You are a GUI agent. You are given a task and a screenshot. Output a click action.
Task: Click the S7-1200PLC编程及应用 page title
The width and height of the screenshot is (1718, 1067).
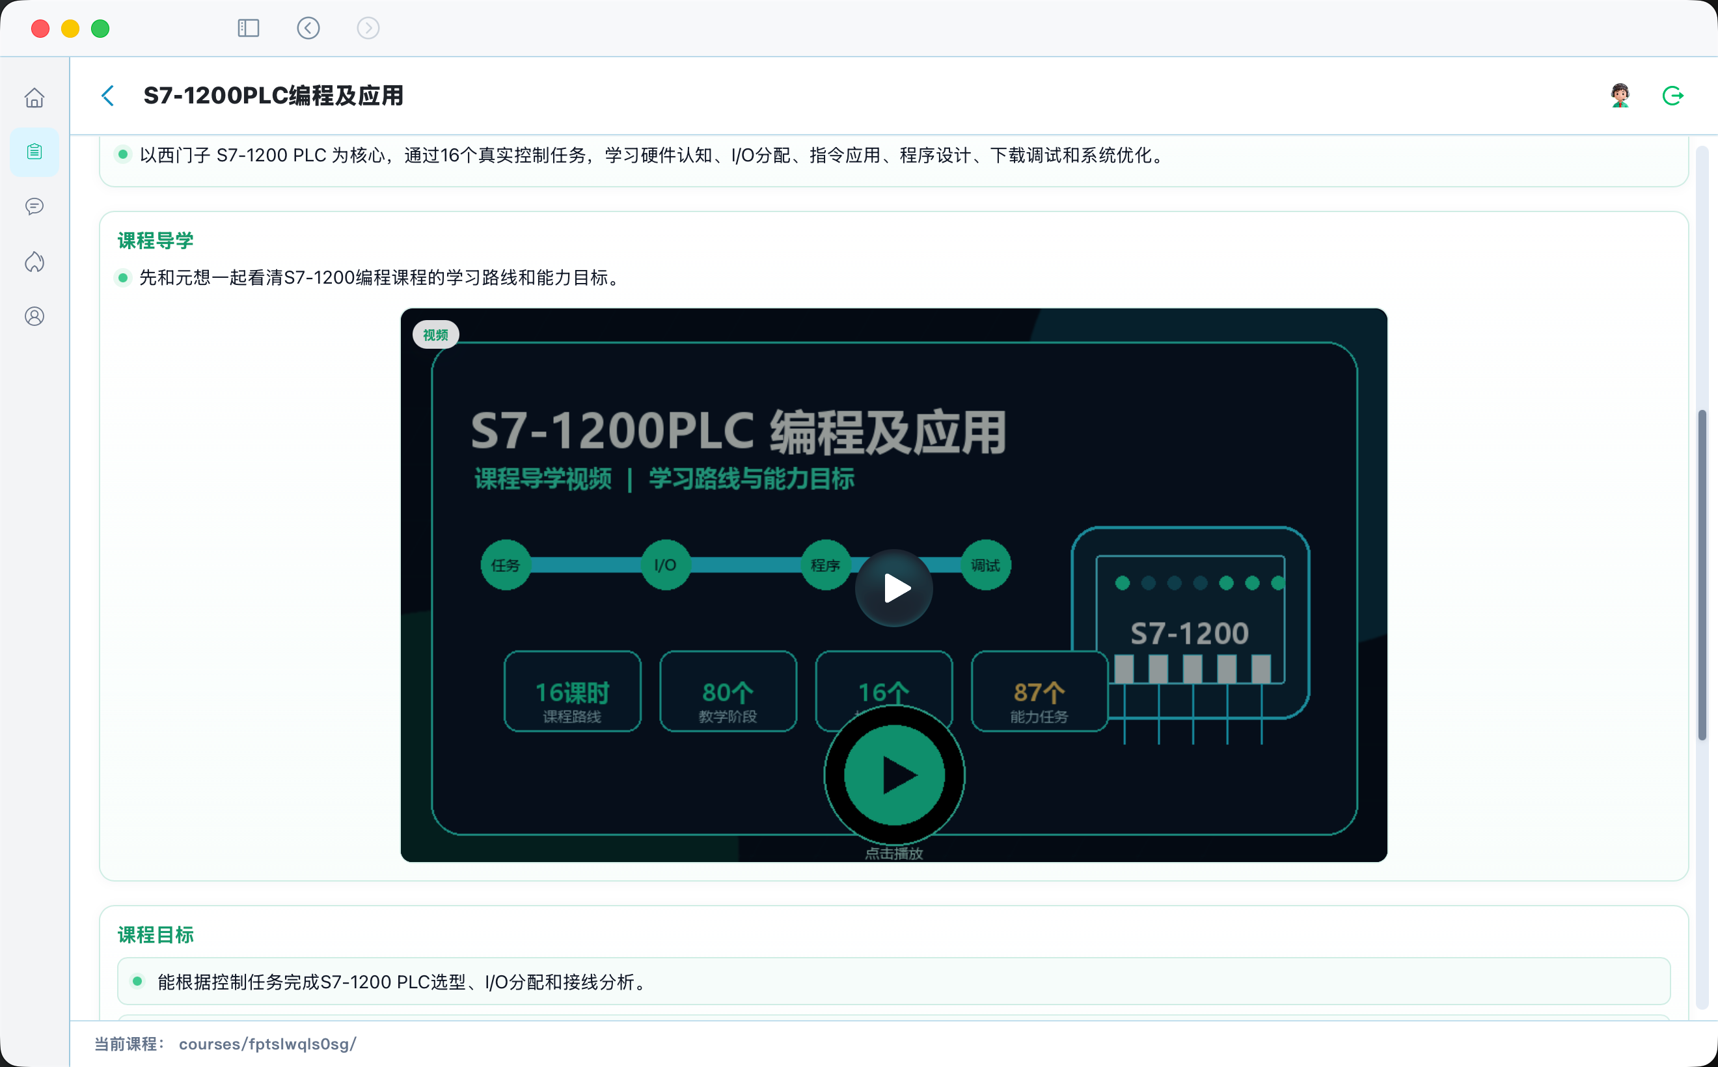tap(273, 95)
